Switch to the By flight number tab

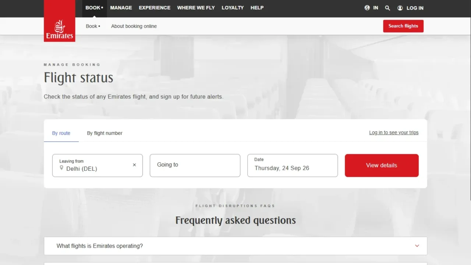pos(105,133)
